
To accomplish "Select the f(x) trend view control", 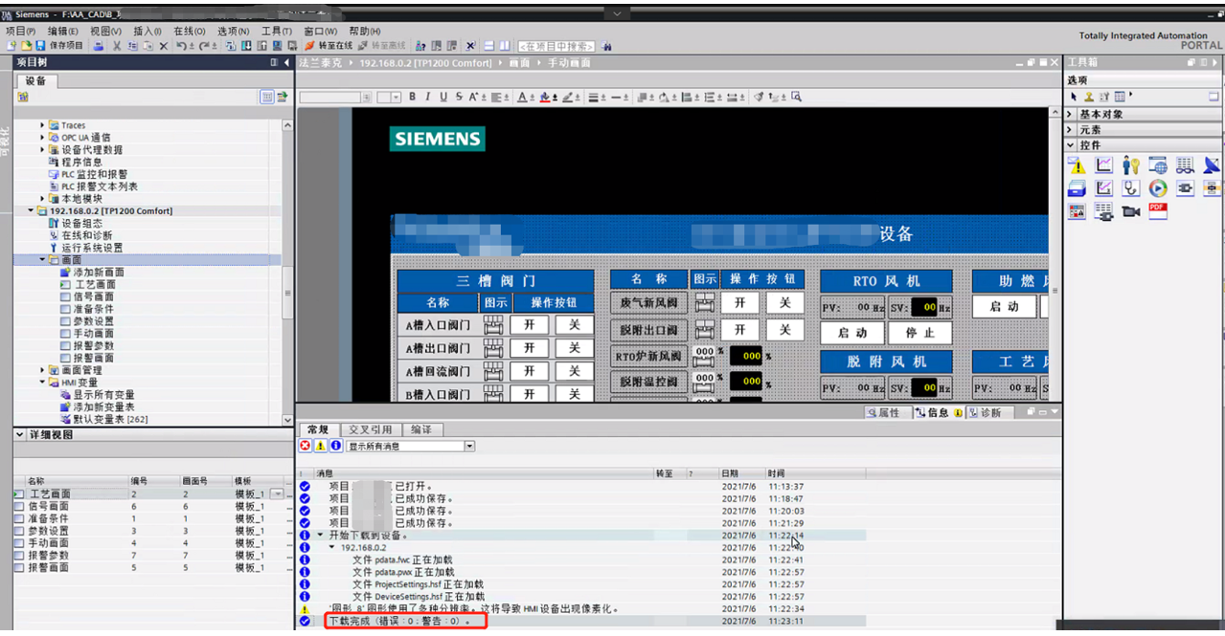I will 1104,188.
